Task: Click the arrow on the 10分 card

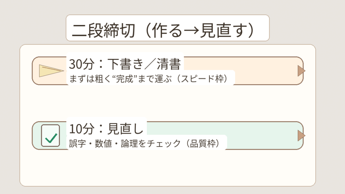Action: [301, 136]
